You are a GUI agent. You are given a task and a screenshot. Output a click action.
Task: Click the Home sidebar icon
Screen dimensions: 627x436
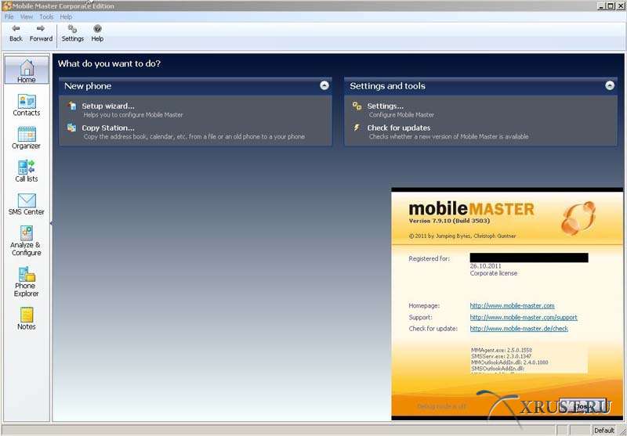point(27,70)
